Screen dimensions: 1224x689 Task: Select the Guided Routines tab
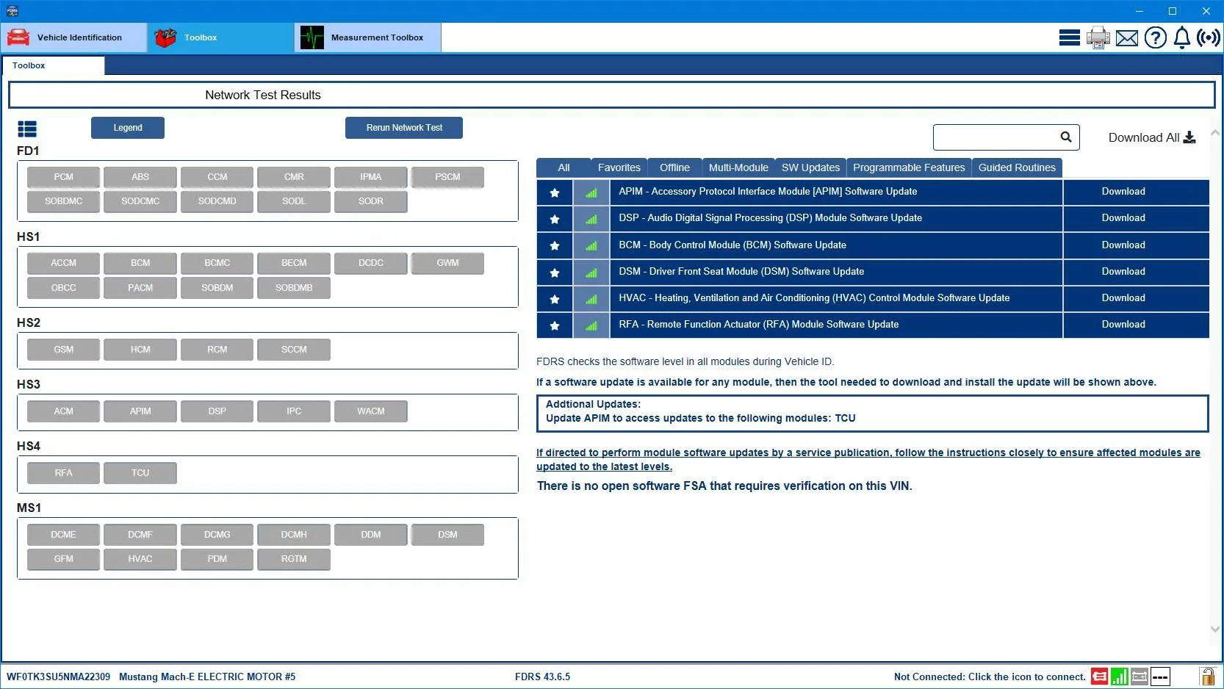1017,167
